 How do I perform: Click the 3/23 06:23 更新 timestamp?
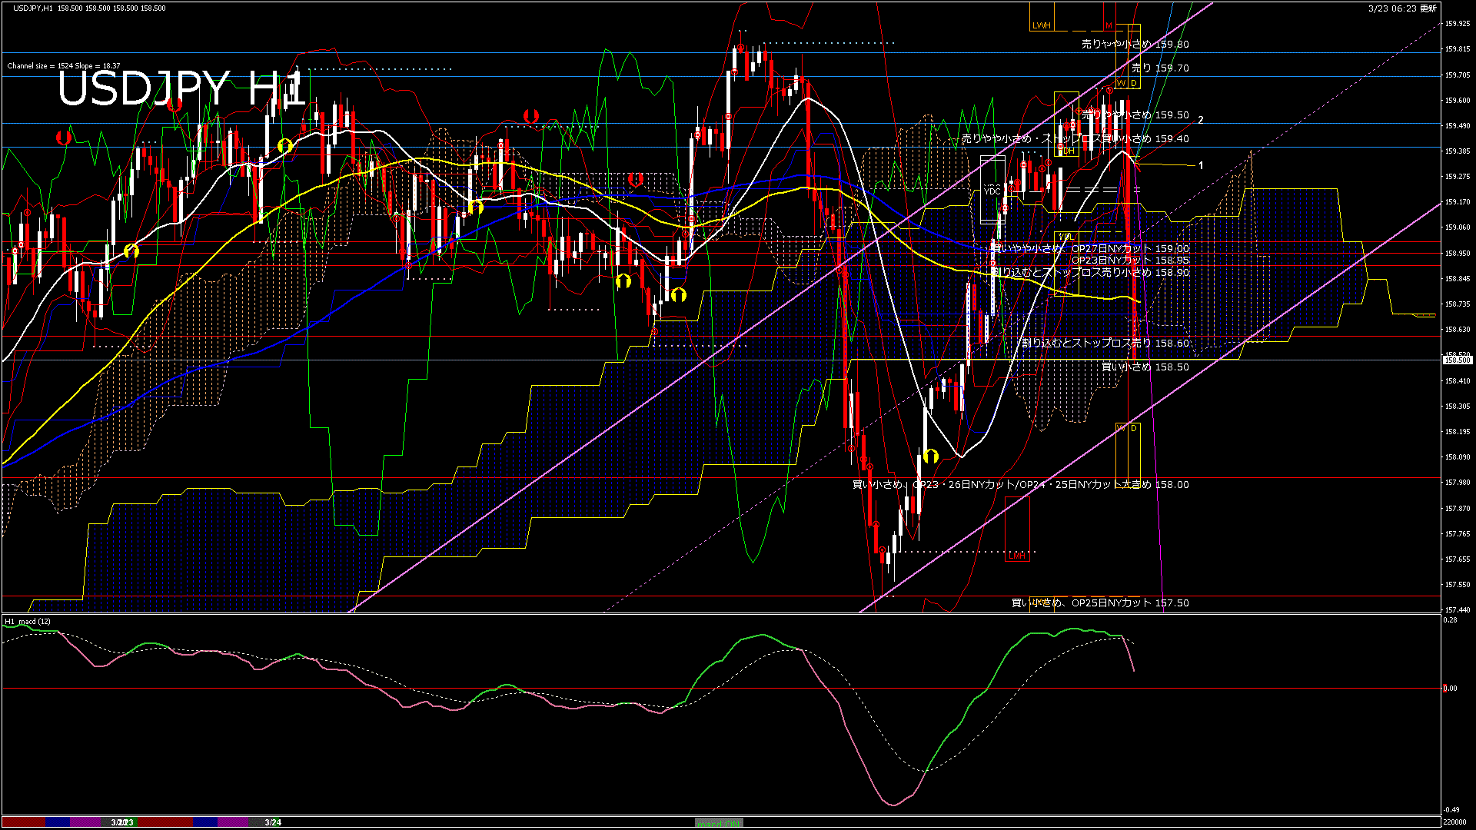pos(1401,8)
